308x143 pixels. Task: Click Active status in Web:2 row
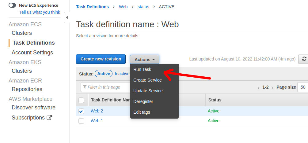pos(214,111)
